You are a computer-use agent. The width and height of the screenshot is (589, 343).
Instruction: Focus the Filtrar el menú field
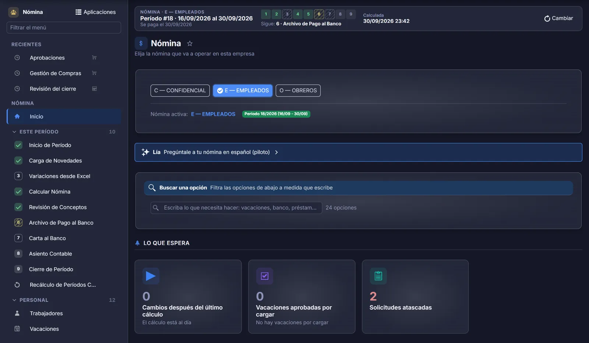coord(64,28)
